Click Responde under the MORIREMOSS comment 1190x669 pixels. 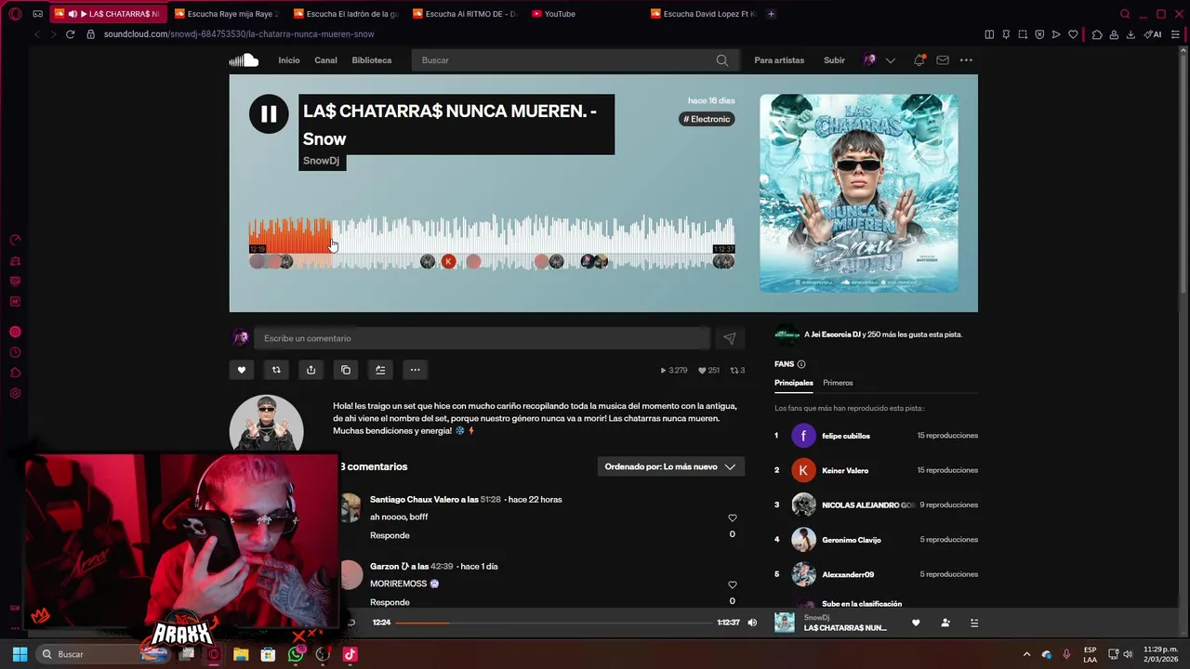tap(390, 602)
